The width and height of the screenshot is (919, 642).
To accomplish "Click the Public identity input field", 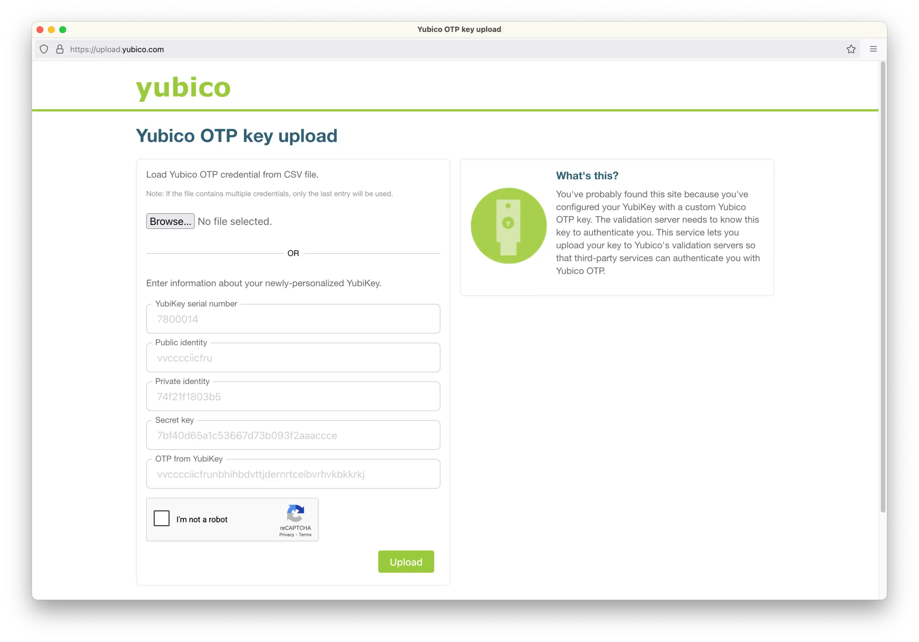I will [x=293, y=357].
